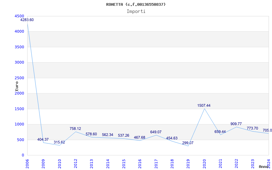272x170 pixels.
Task: Click the Euro y-axis title
Action: tap(17, 86)
